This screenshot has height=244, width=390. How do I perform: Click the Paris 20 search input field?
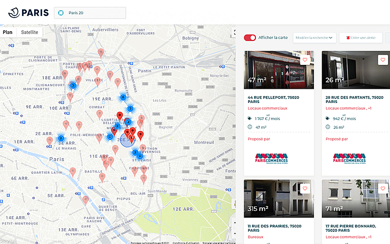90,13
